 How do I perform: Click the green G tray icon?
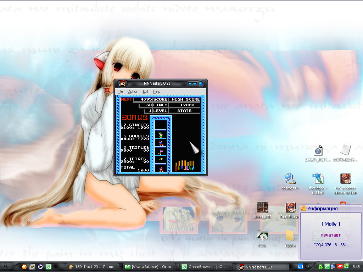pyautogui.click(x=327, y=267)
